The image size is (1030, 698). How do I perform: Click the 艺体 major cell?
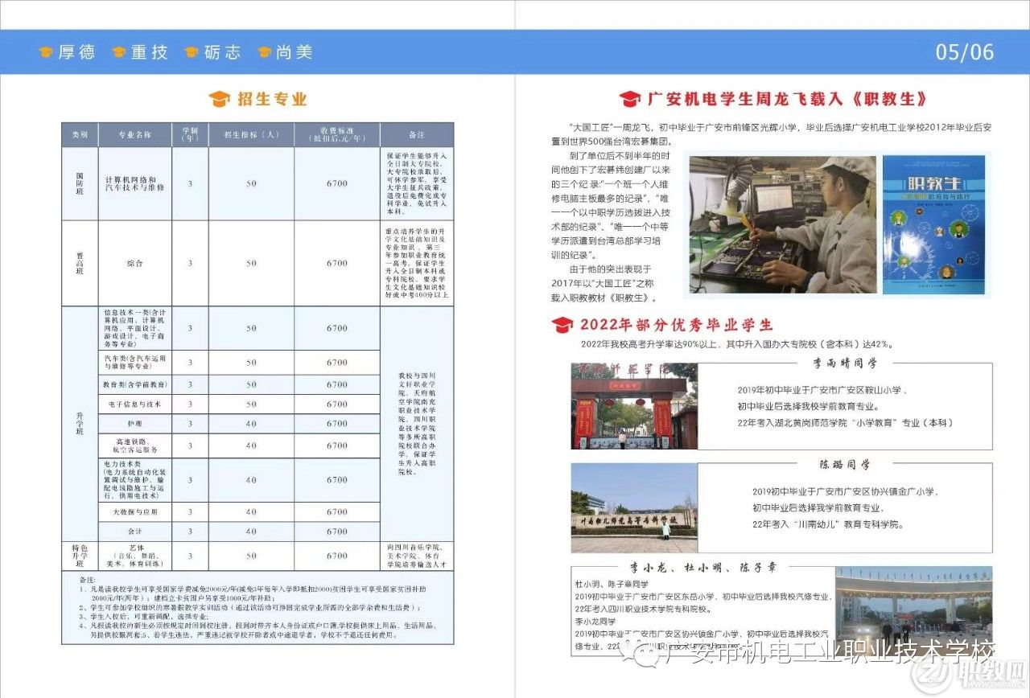coord(135,556)
